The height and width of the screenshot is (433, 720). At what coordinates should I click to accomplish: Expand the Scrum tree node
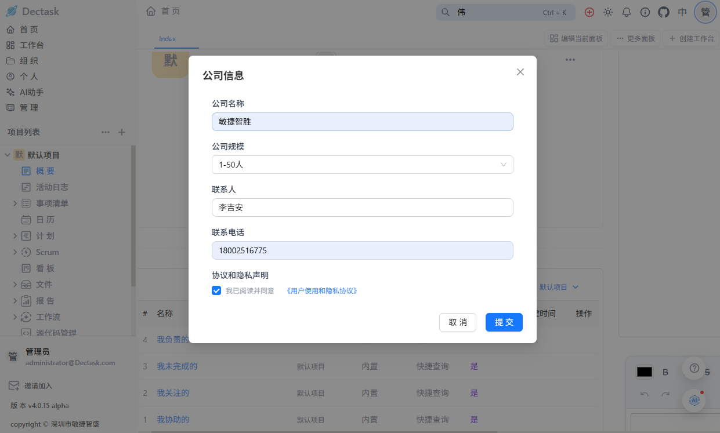tap(15, 252)
